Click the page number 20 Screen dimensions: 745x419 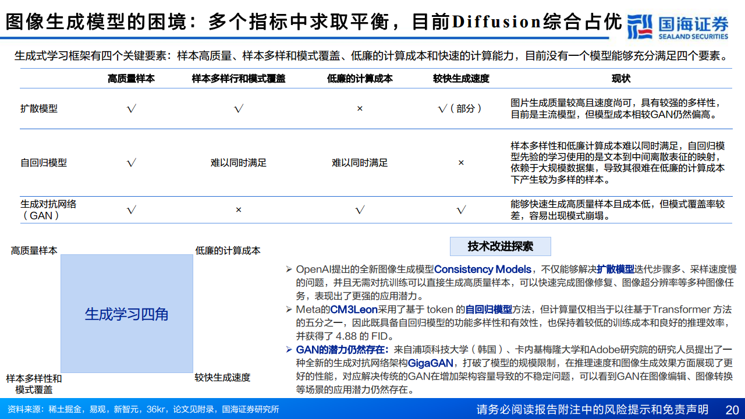click(732, 409)
